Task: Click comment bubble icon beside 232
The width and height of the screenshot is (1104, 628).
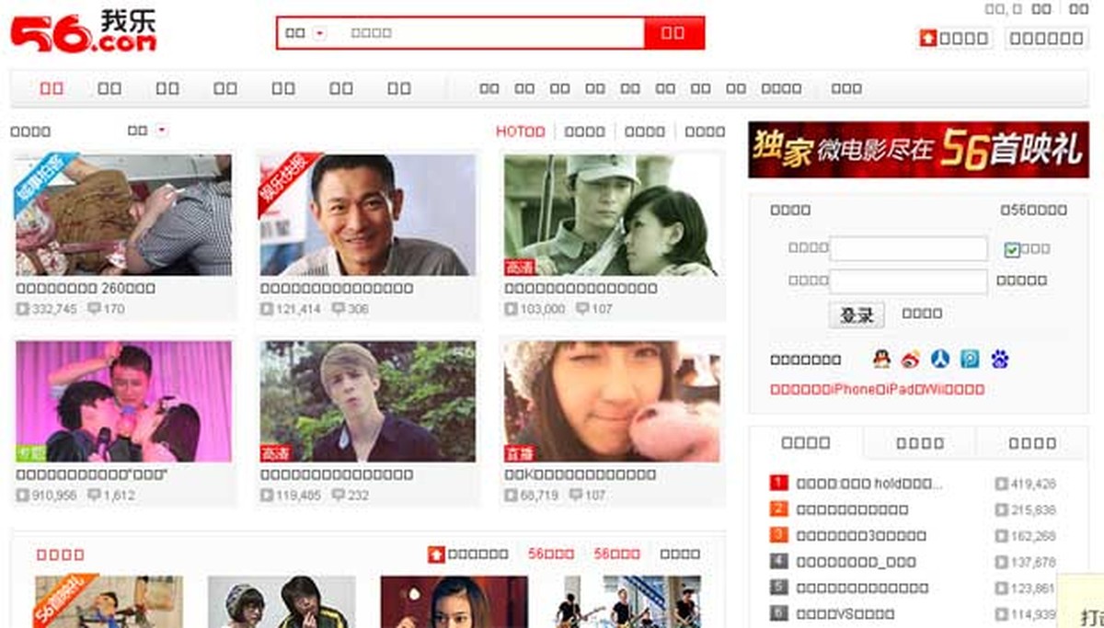Action: coord(338,495)
